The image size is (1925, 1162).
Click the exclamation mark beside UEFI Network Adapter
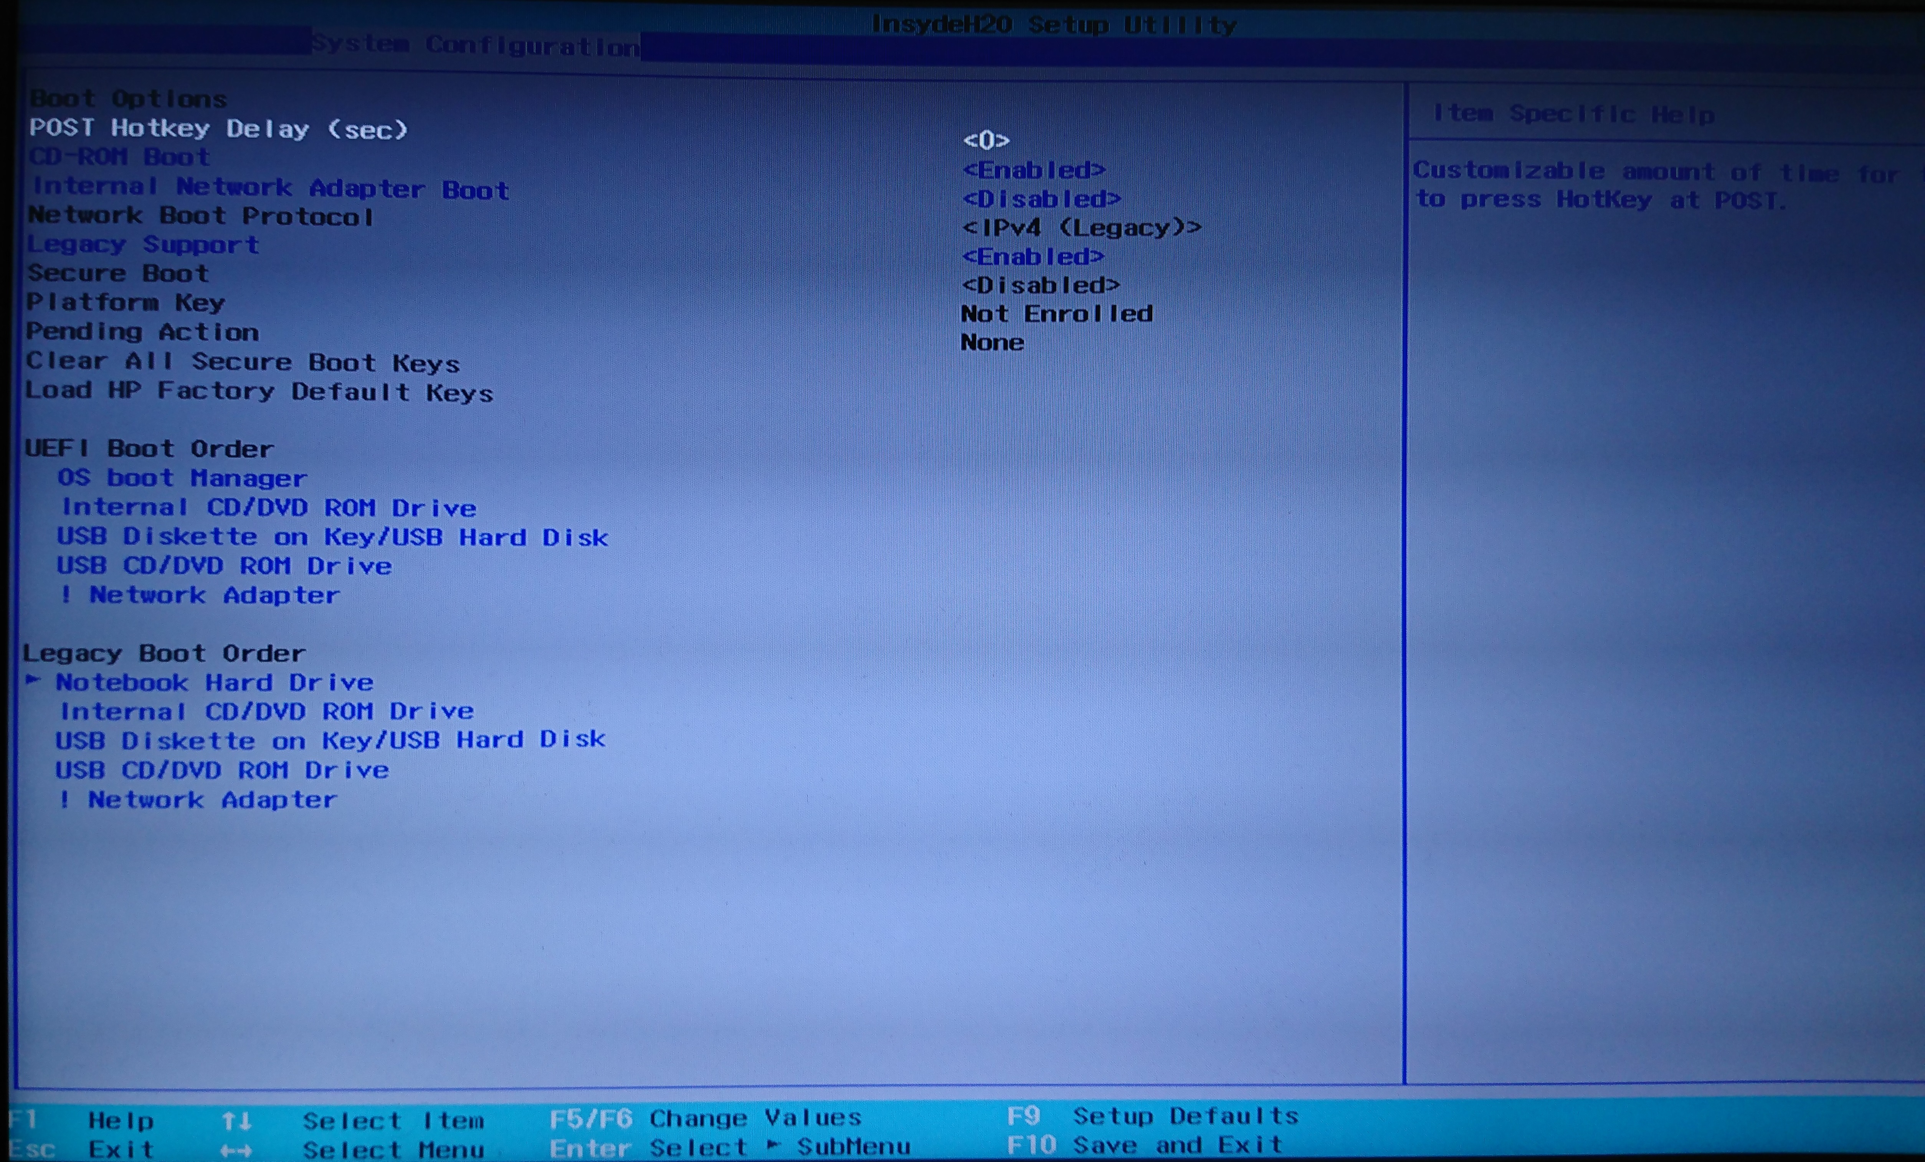(66, 594)
